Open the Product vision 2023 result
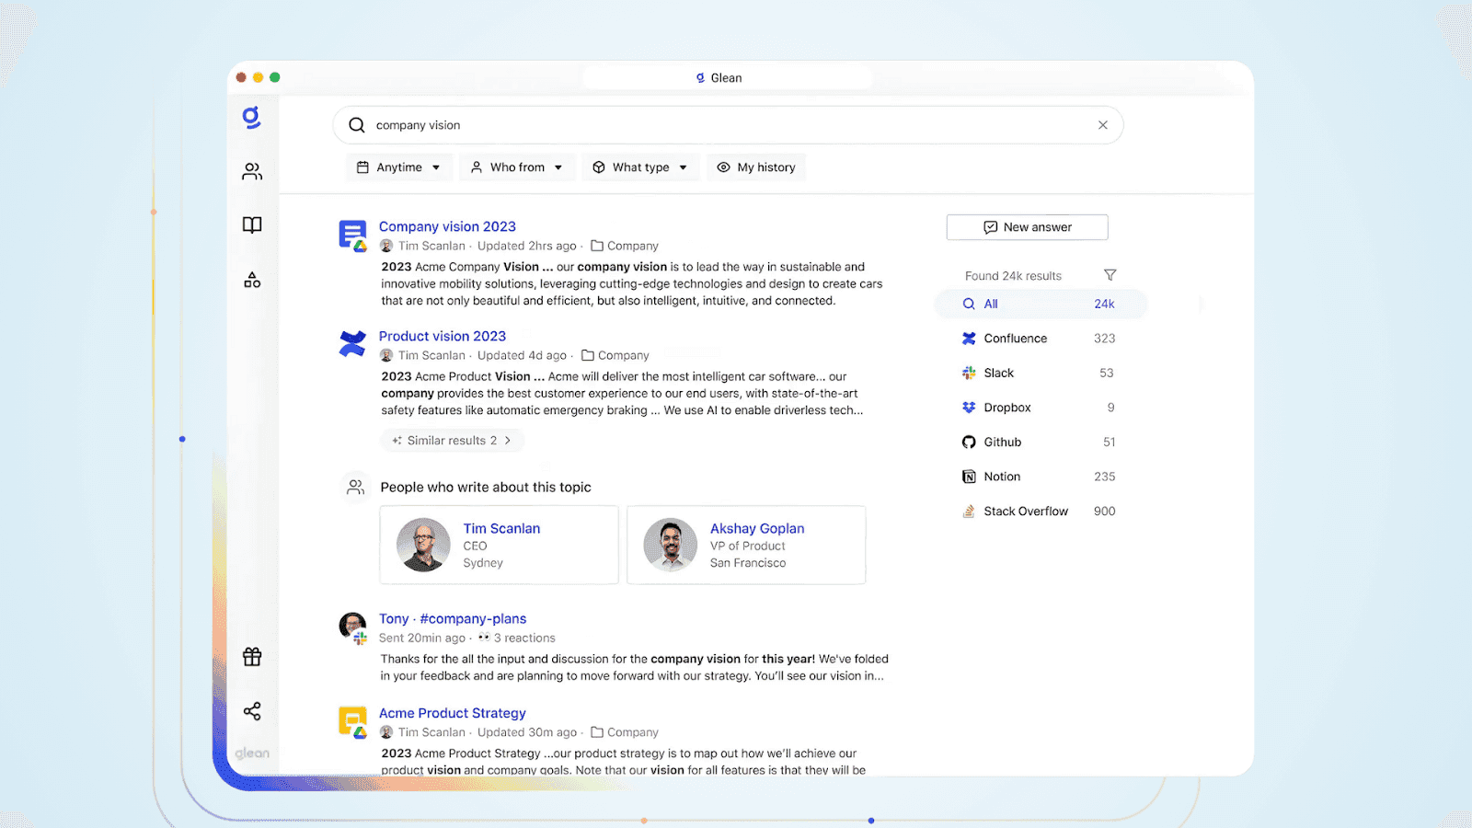Viewport: 1472px width, 828px height. click(x=443, y=336)
